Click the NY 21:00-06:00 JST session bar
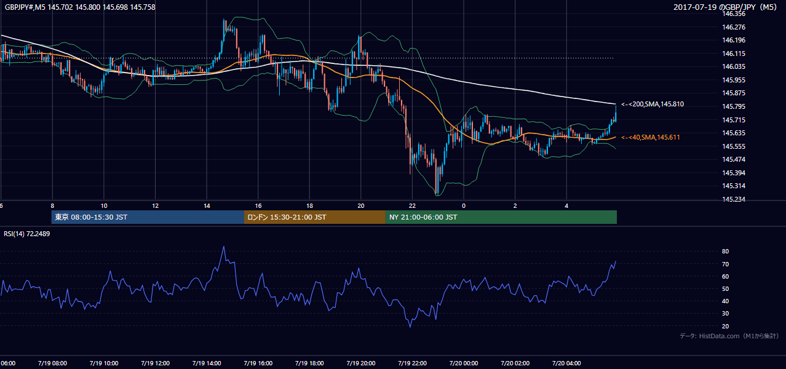Screen dimensions: 786x369 [x=501, y=217]
